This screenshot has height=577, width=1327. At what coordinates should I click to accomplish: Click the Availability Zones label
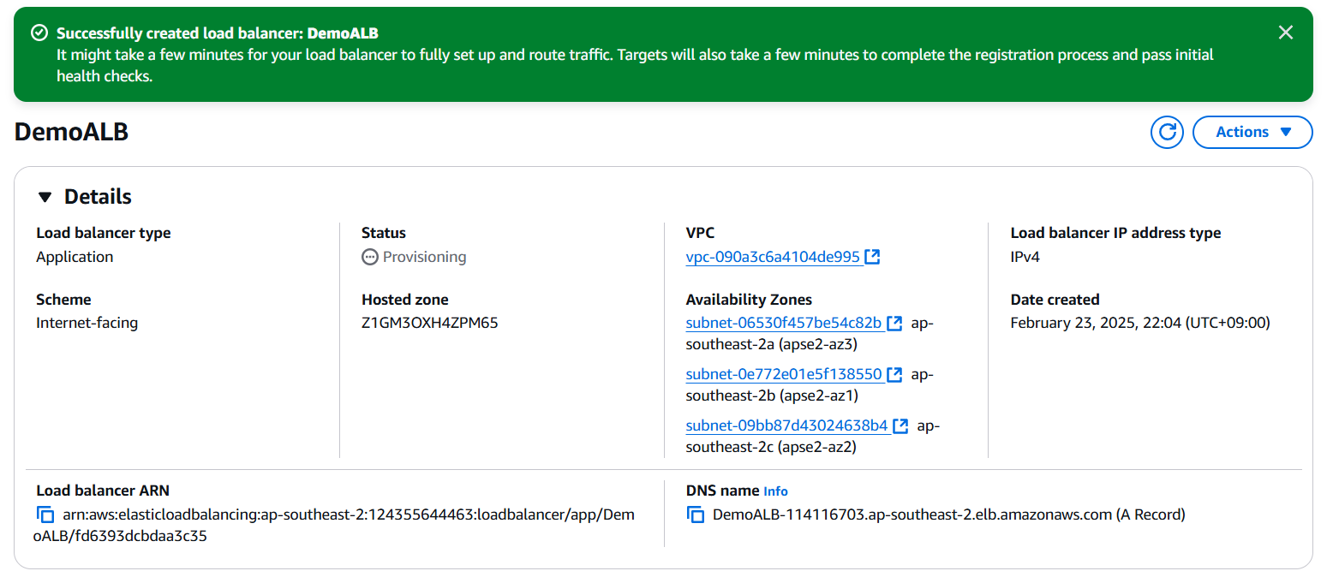[x=749, y=300]
